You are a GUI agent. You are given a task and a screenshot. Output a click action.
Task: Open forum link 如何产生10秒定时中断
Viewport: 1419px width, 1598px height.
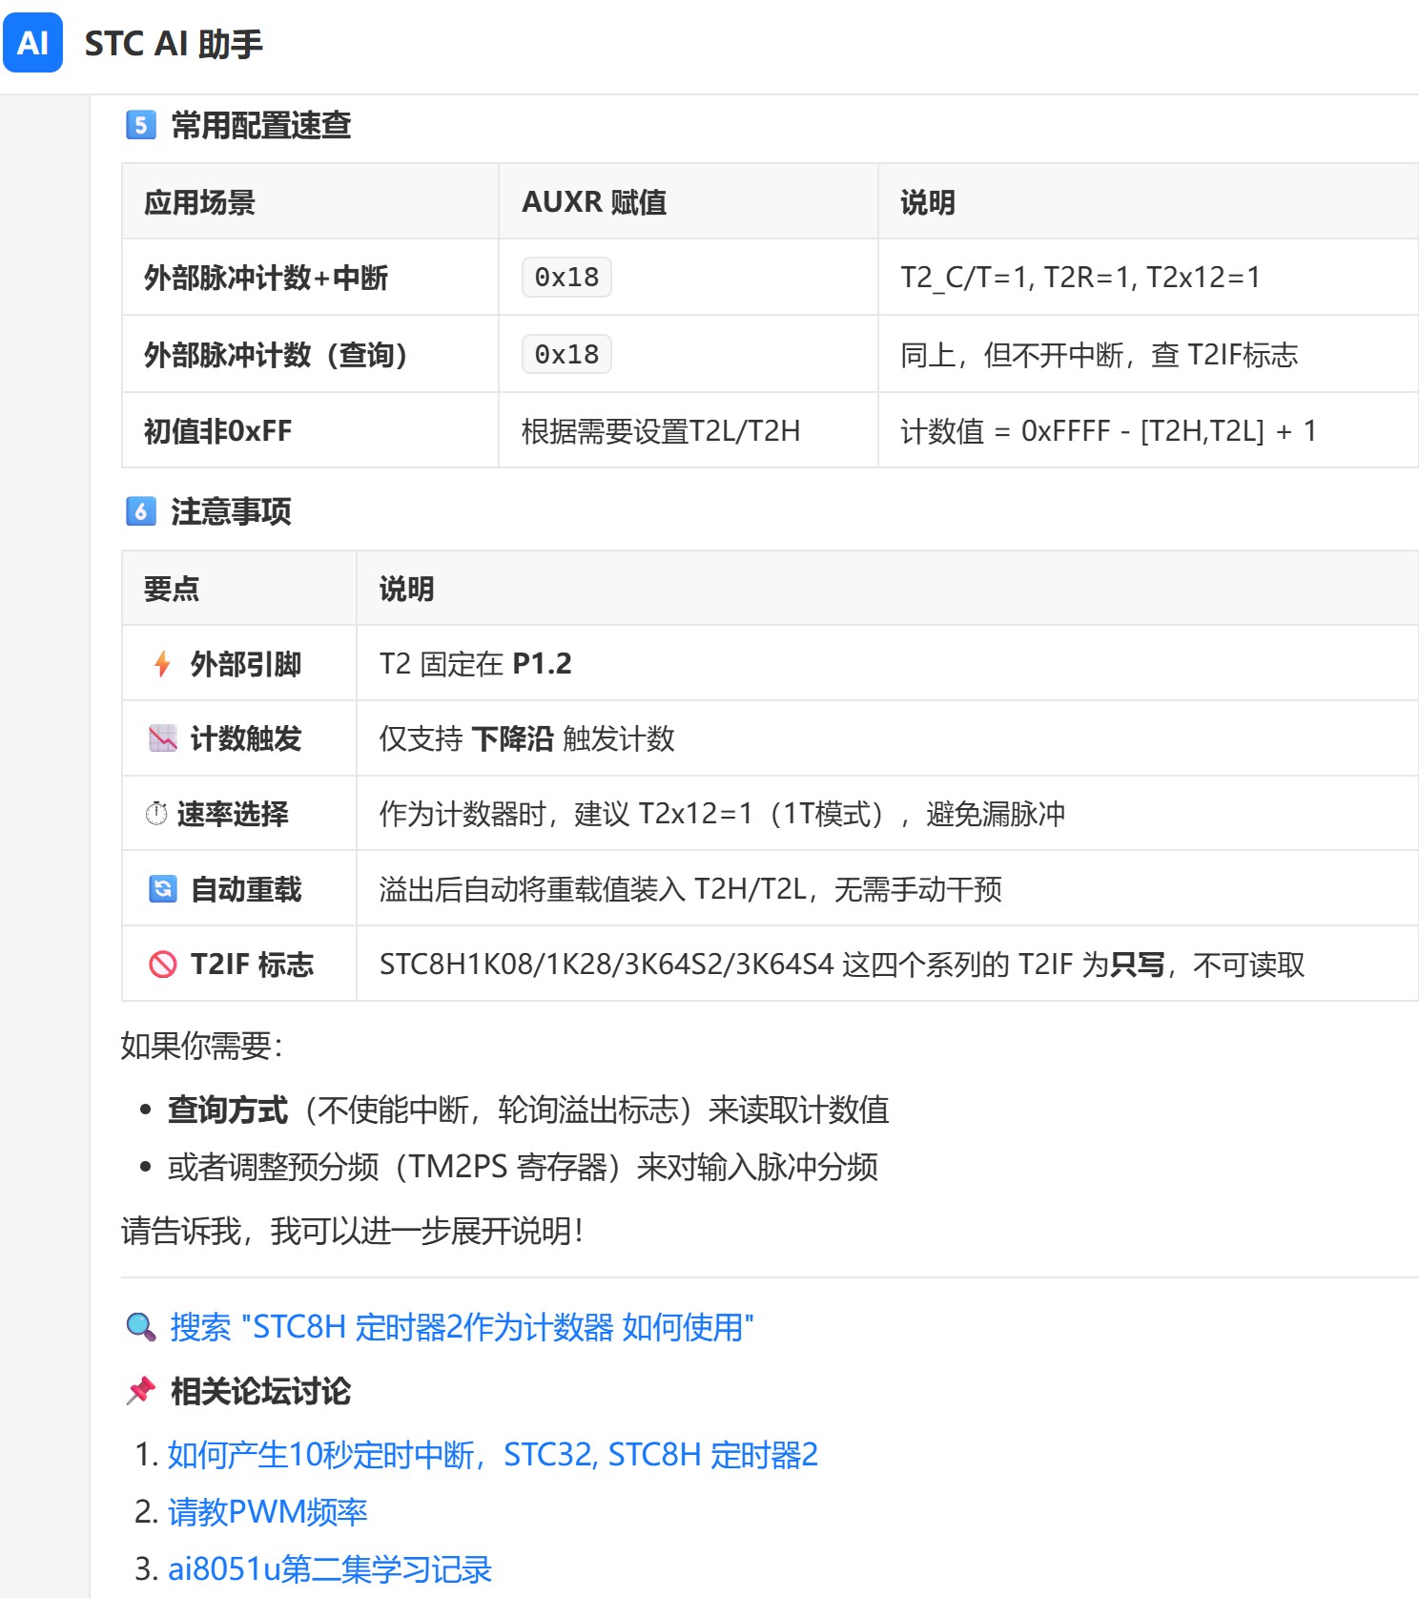click(x=493, y=1454)
